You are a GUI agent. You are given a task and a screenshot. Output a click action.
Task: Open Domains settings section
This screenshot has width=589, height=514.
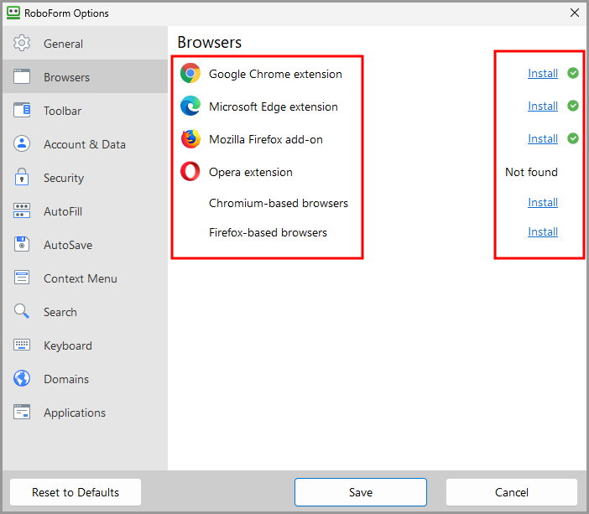coord(86,378)
